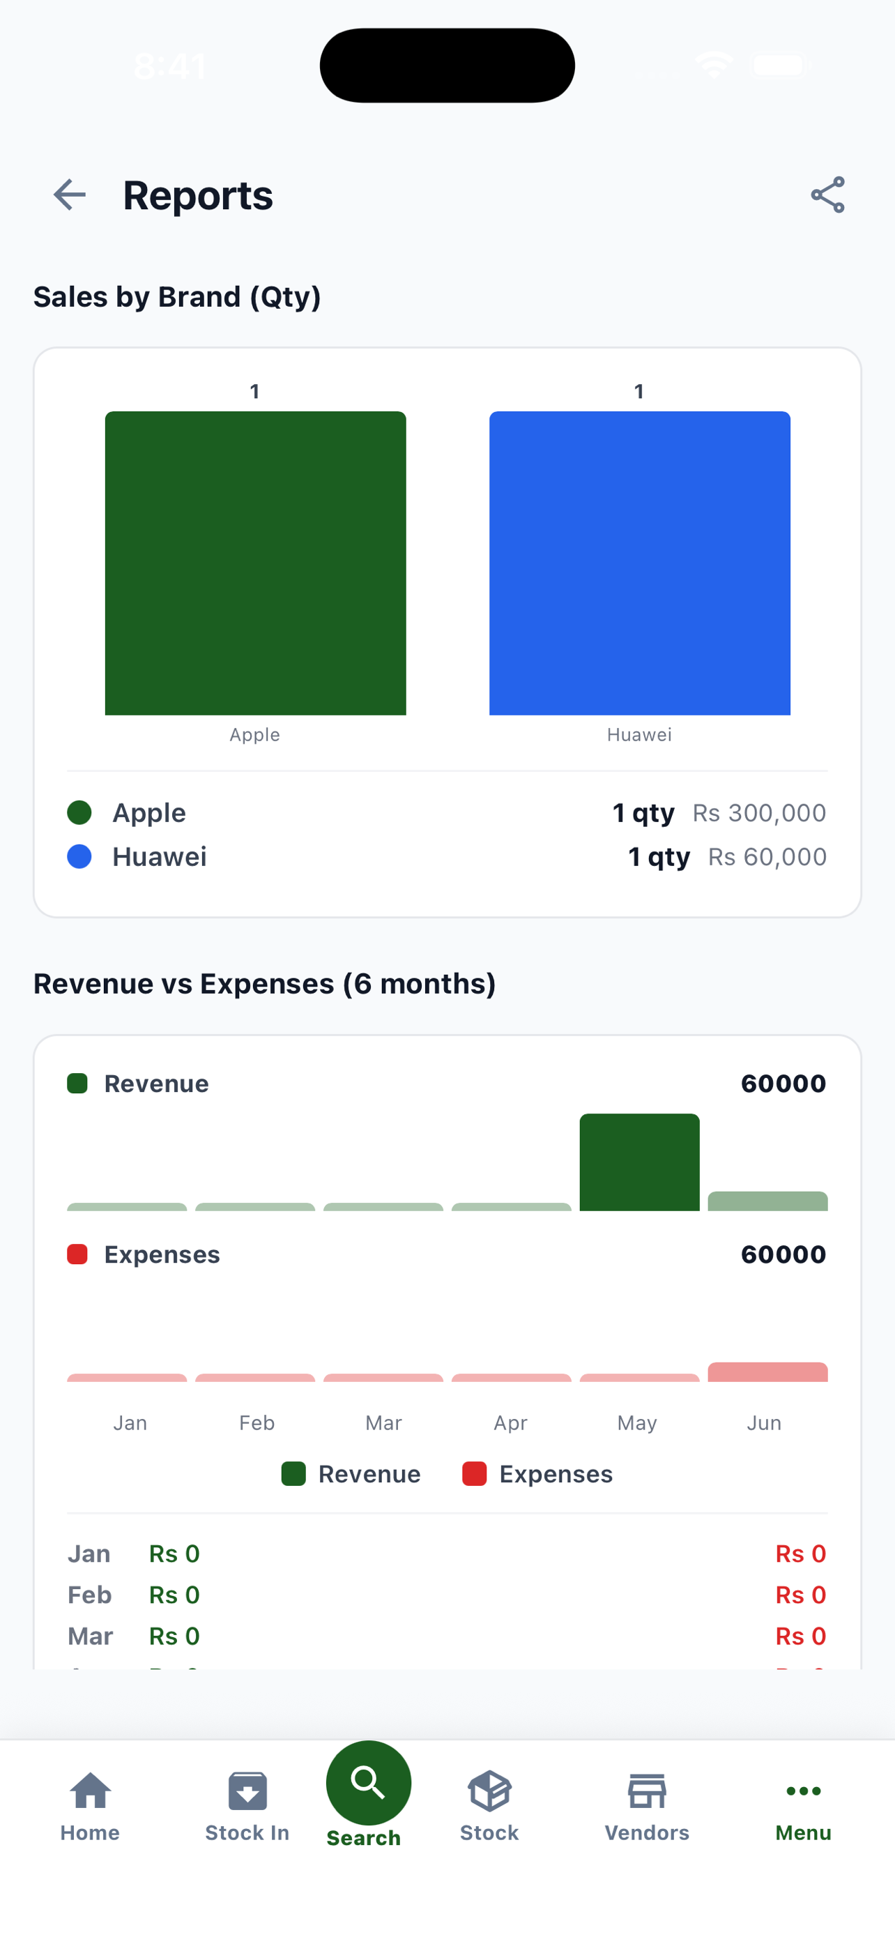Tap the green Apple bar in chart
The height and width of the screenshot is (1937, 895).
[256, 563]
